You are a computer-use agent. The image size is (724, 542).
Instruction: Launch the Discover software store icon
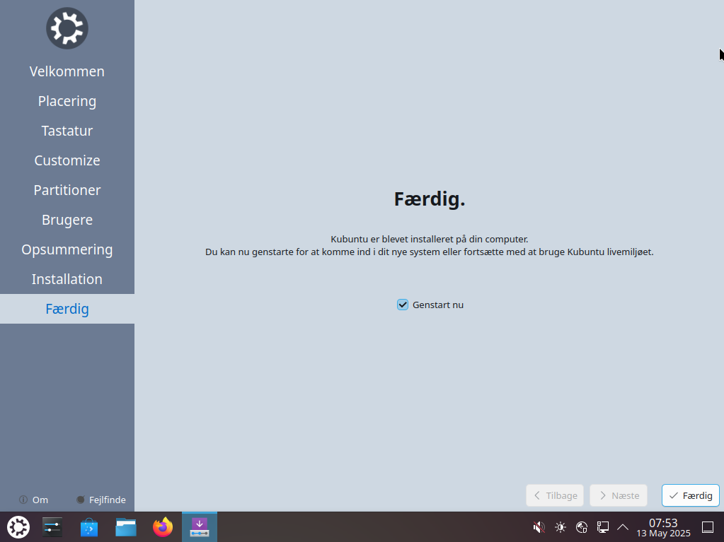(x=89, y=526)
